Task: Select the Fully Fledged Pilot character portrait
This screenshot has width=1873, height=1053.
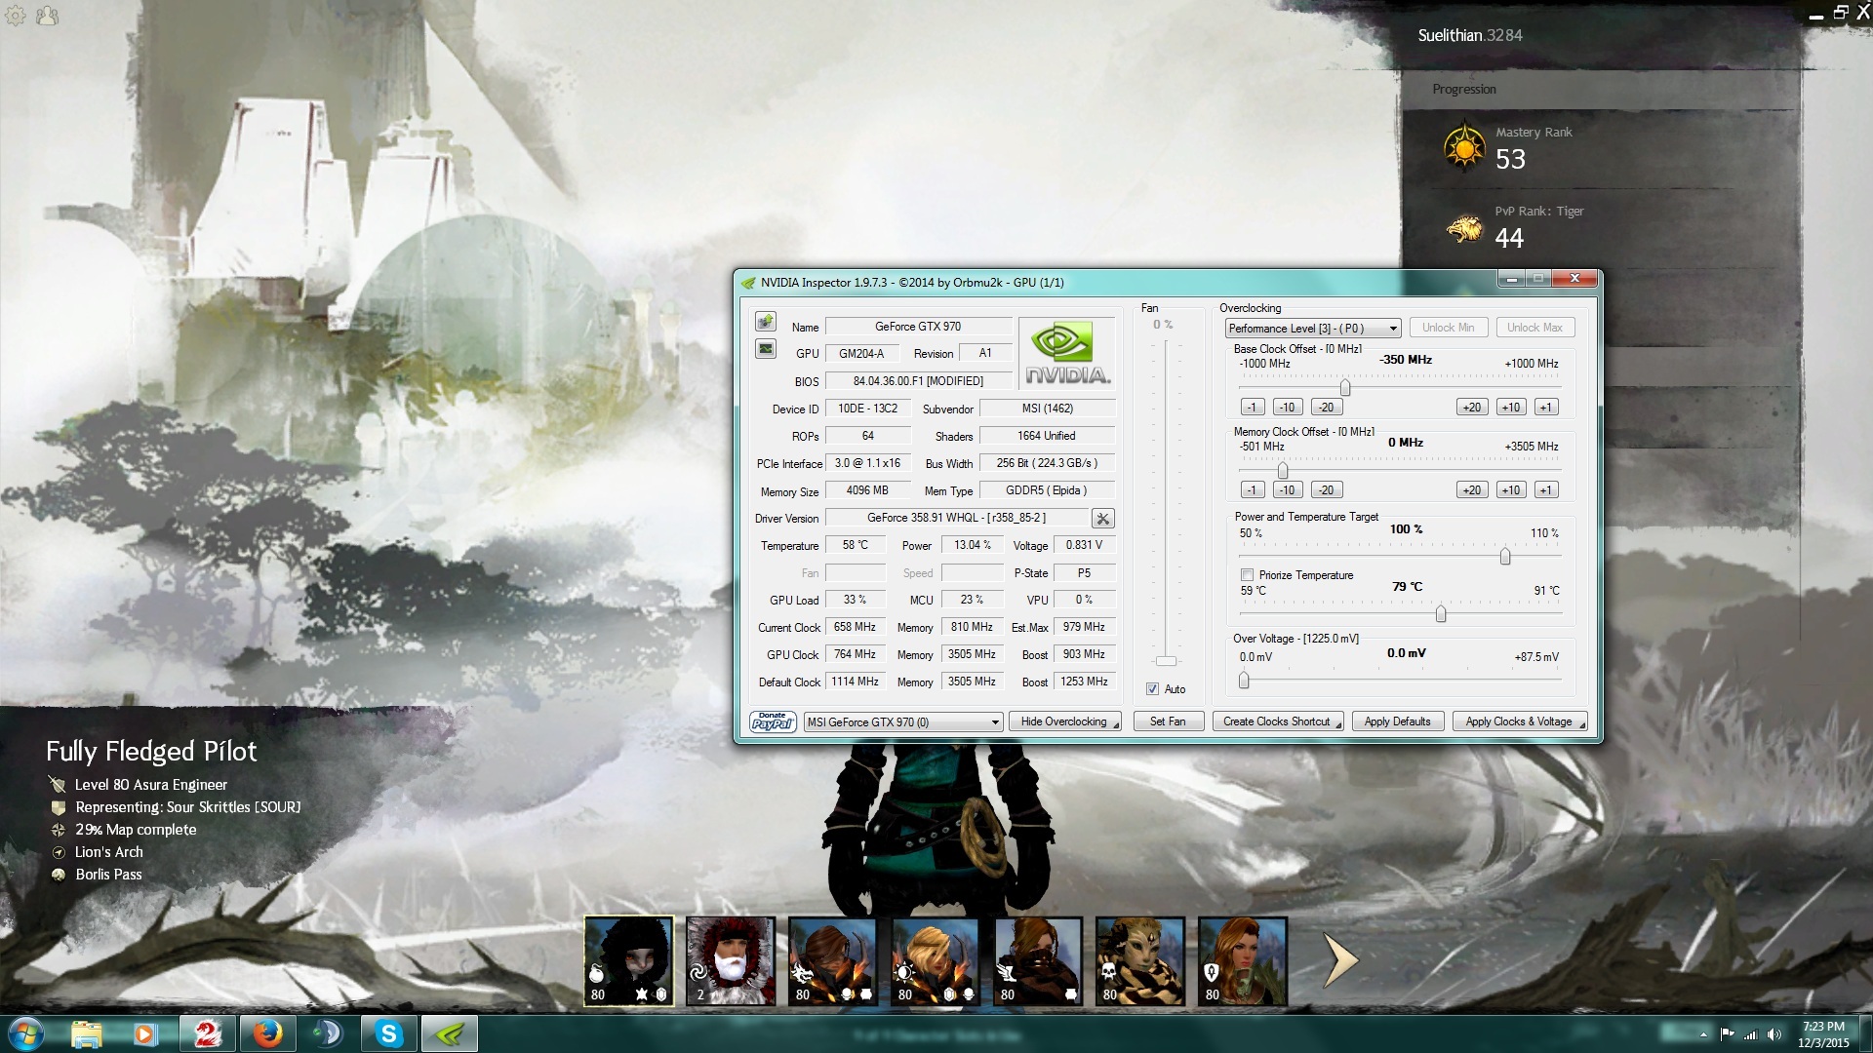Action: coord(629,961)
